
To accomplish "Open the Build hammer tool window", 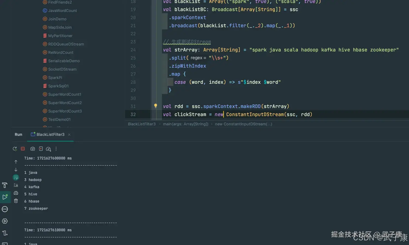I will (5, 185).
